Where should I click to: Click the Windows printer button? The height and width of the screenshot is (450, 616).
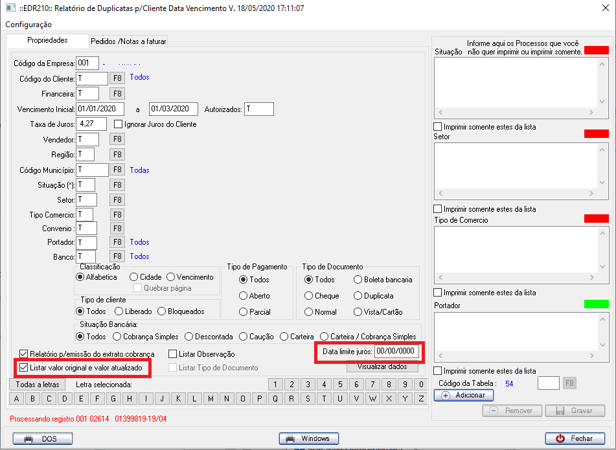click(x=309, y=438)
